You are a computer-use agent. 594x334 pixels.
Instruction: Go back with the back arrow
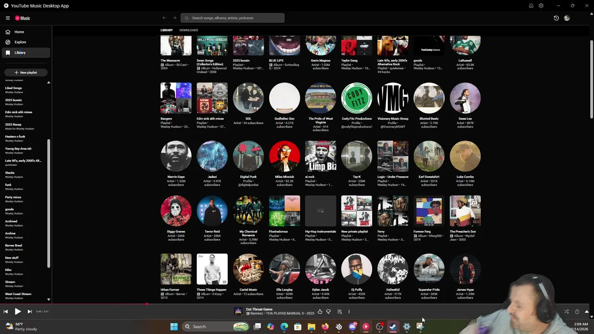point(164,18)
